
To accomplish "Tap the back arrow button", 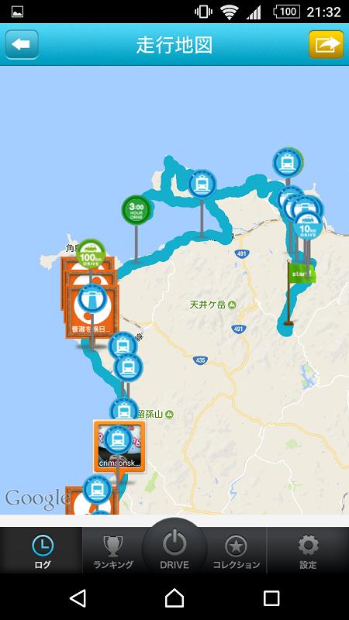I will (x=22, y=44).
